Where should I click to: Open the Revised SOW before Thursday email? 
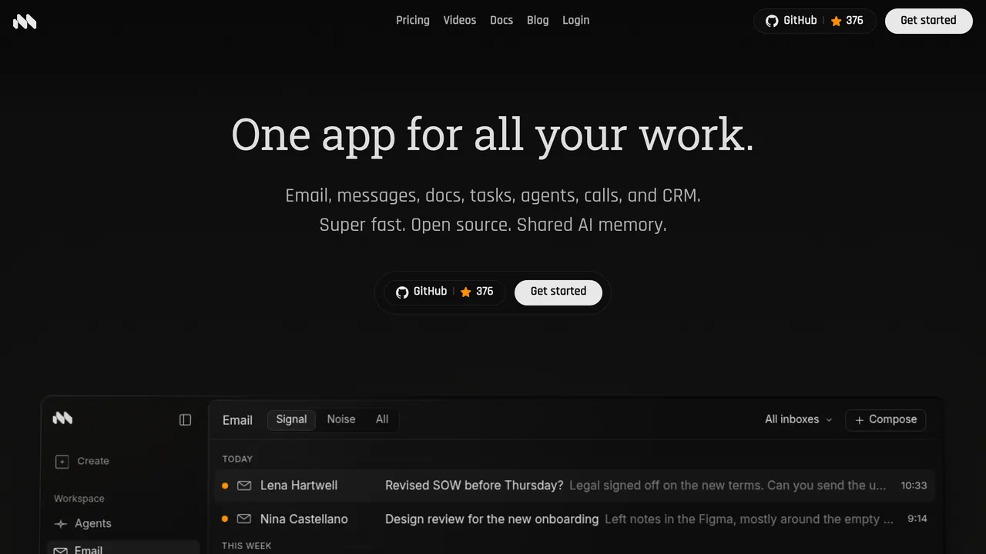(575, 486)
